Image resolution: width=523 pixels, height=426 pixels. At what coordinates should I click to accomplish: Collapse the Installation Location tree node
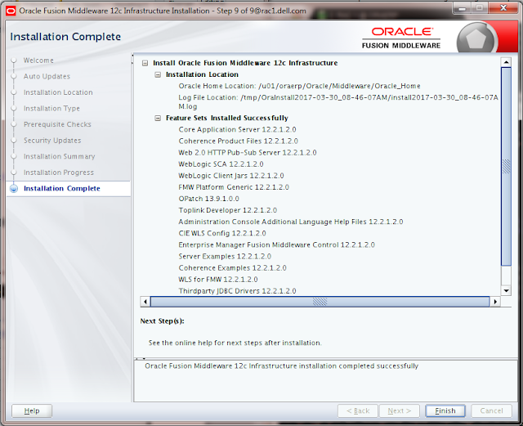click(158, 74)
